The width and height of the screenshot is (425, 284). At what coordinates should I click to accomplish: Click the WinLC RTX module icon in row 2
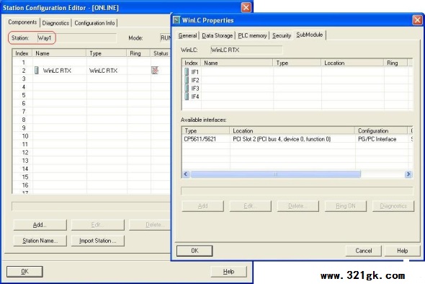tap(37, 71)
